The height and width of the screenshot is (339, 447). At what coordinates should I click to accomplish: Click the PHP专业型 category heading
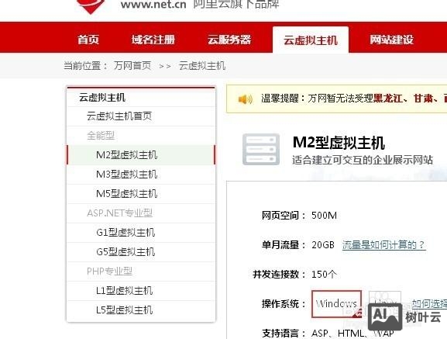pyautogui.click(x=109, y=271)
